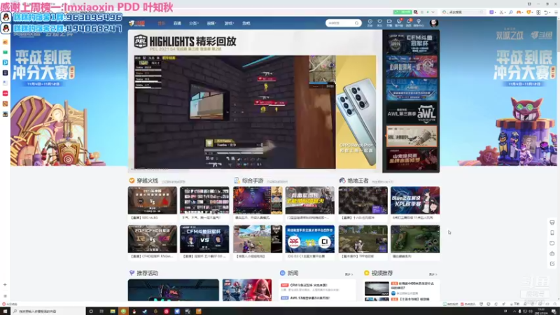Open the browser hamburger menu icon
560x315 pixels.
click(x=556, y=12)
